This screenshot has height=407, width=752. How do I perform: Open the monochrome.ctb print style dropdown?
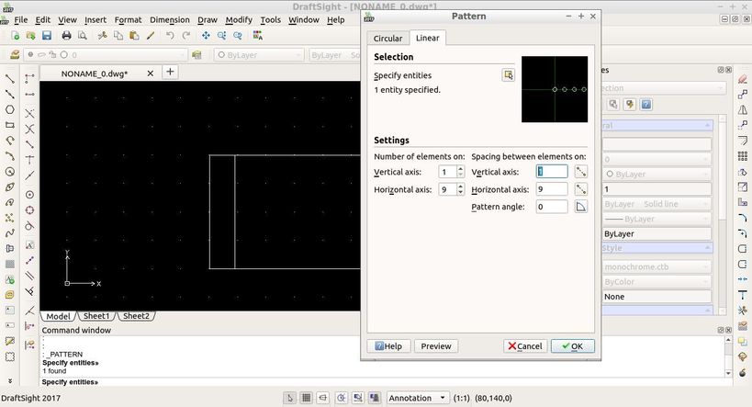657,266
